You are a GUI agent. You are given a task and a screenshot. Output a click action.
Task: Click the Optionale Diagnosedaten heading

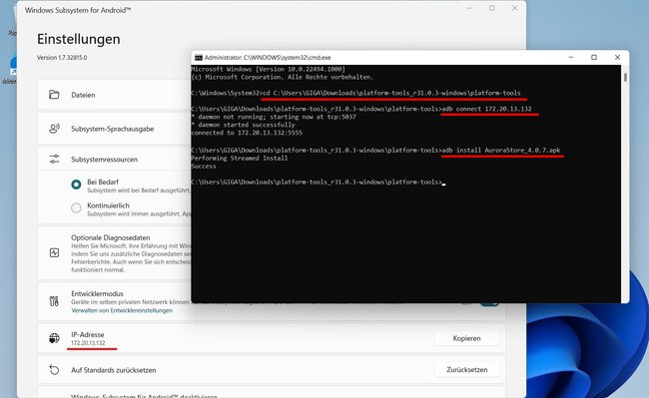(x=111, y=237)
